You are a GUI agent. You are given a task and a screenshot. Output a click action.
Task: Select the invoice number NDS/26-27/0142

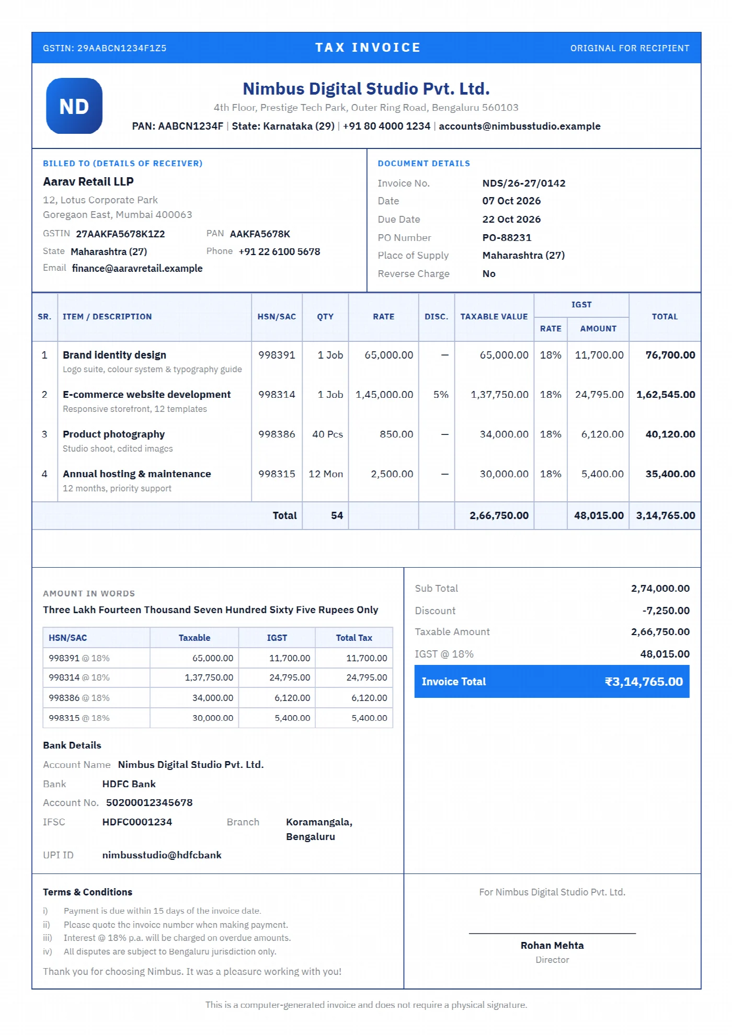point(523,183)
